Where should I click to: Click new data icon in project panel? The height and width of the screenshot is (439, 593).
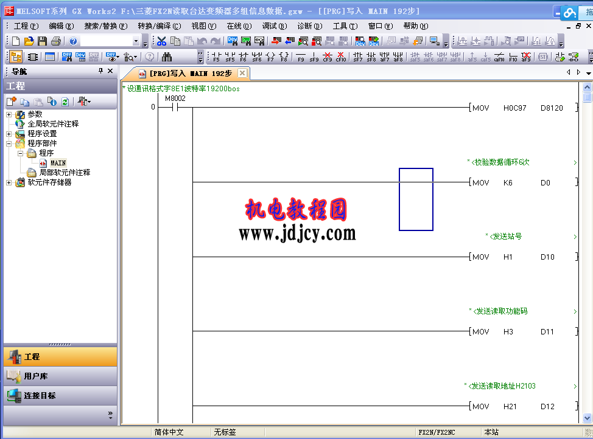12,102
